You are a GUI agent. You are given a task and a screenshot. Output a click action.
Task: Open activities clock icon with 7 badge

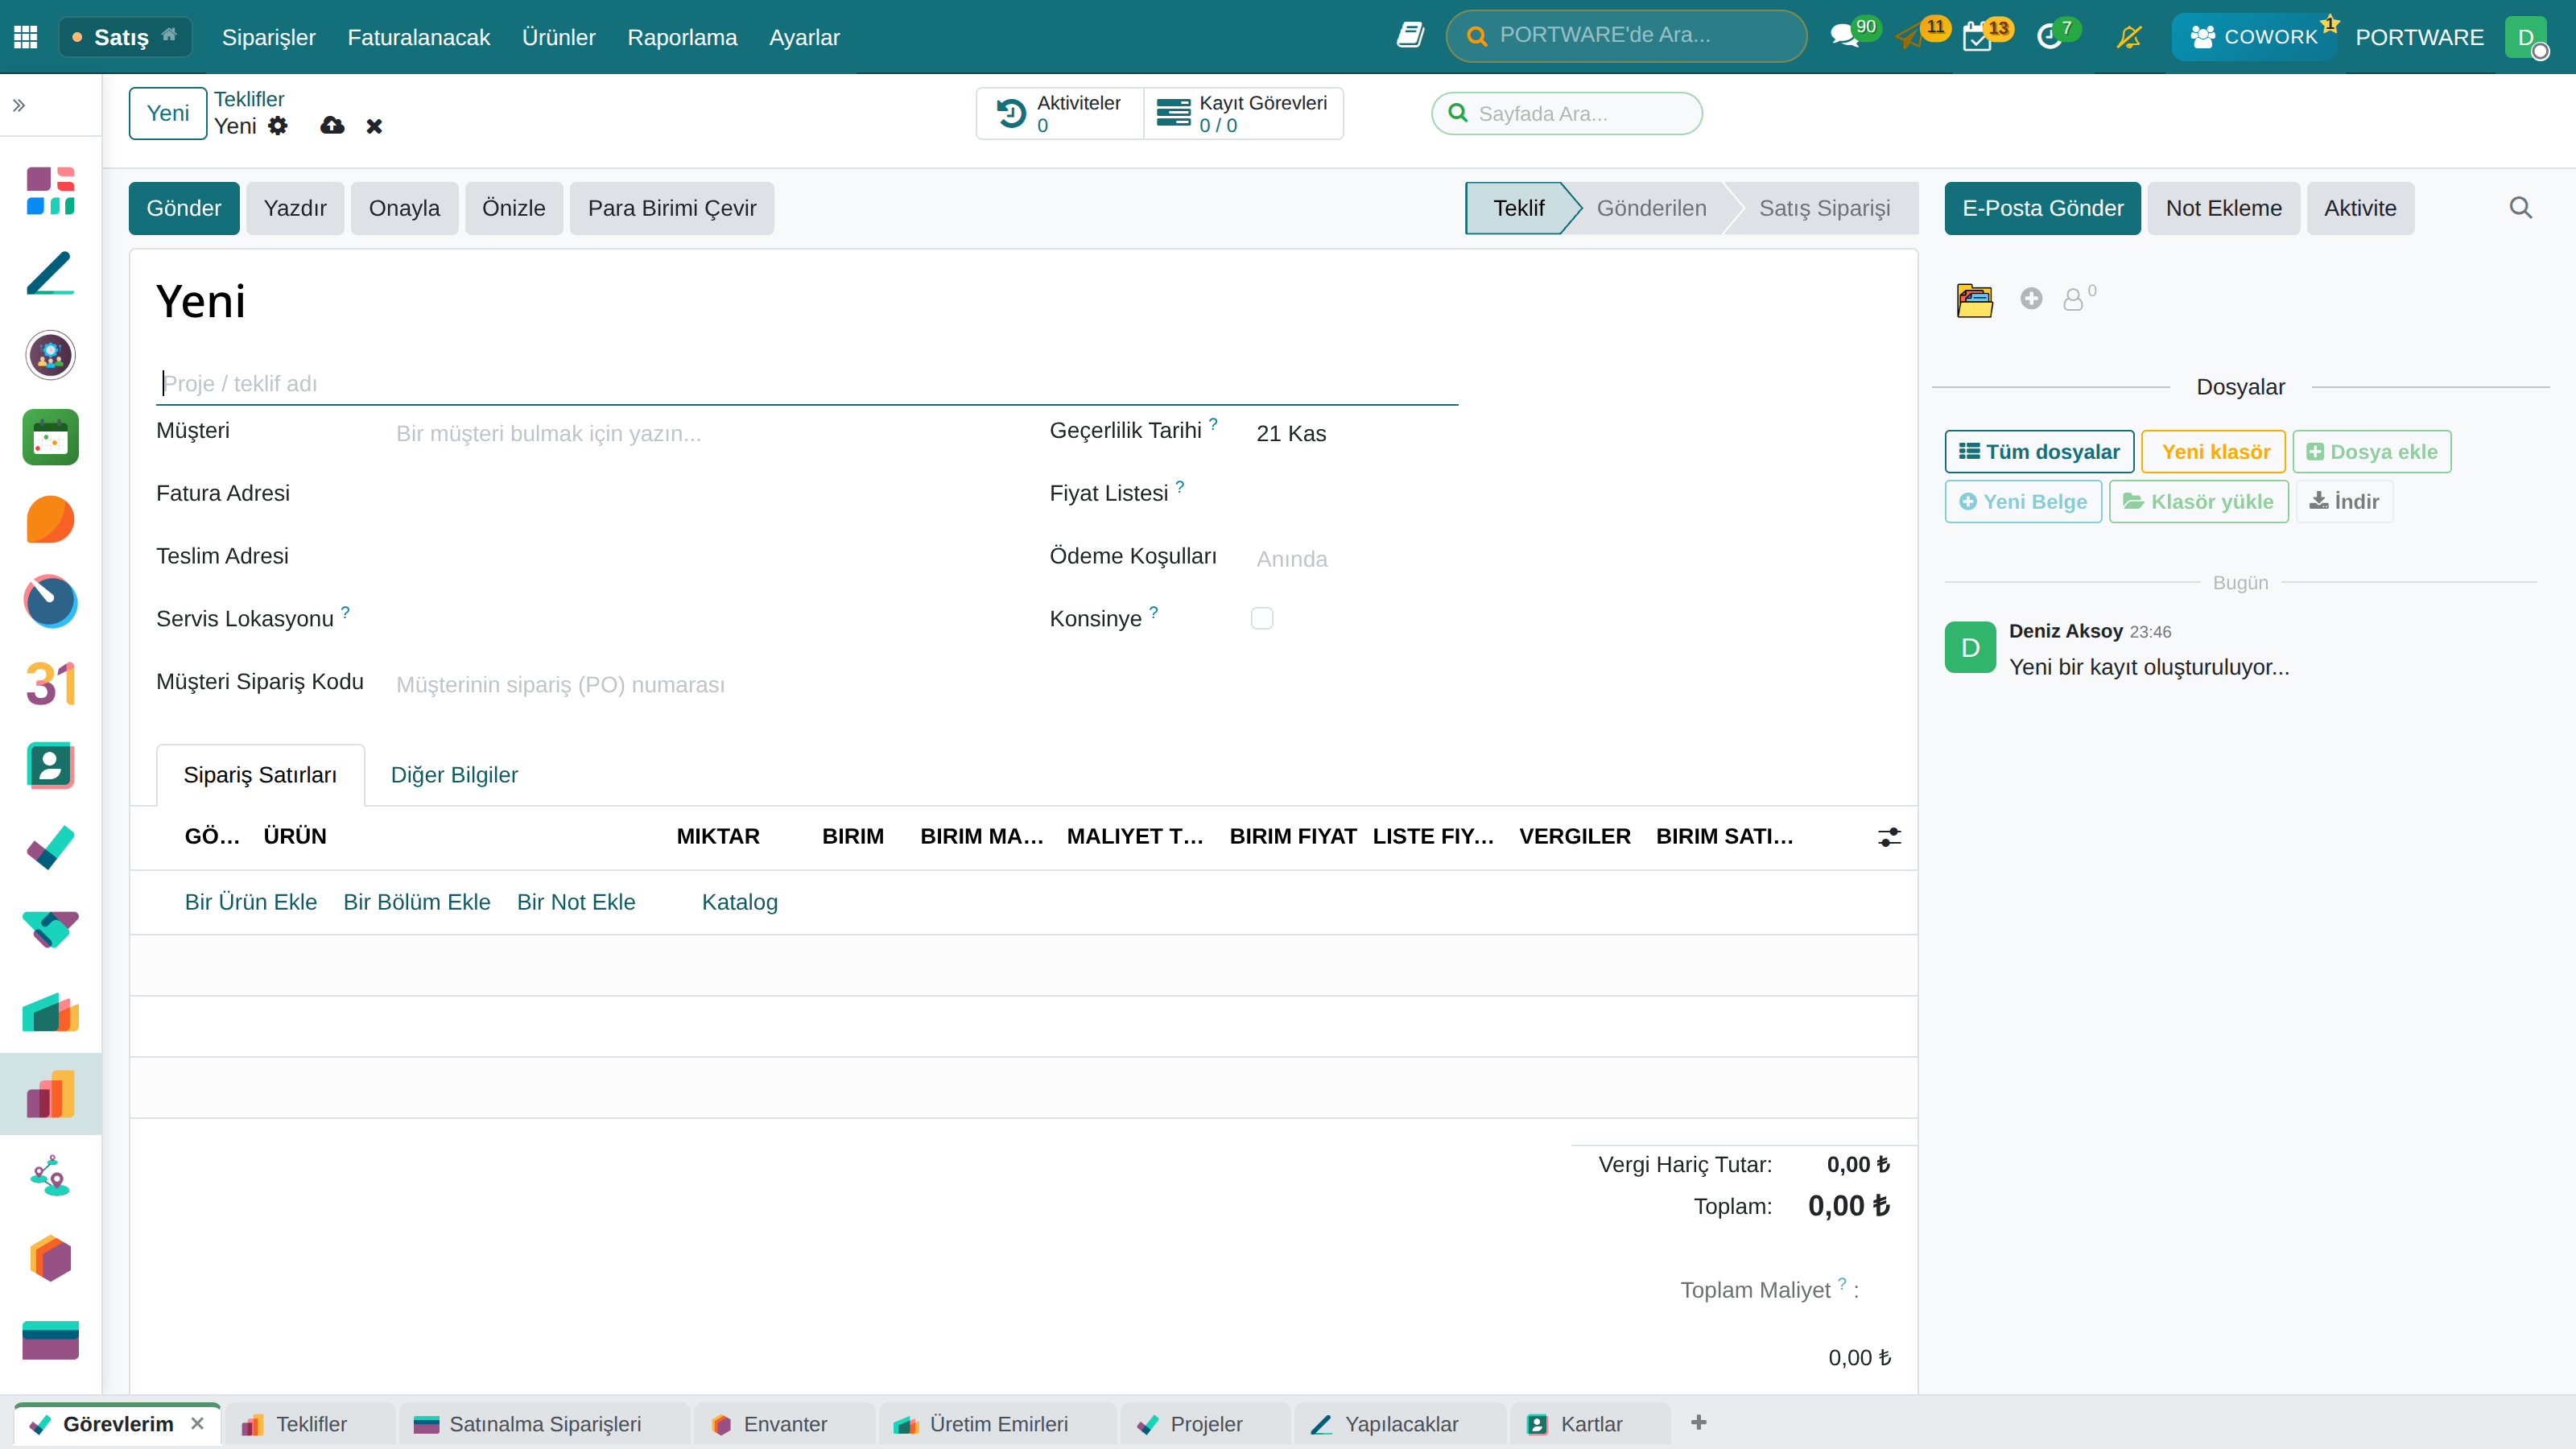pyautogui.click(x=2049, y=37)
